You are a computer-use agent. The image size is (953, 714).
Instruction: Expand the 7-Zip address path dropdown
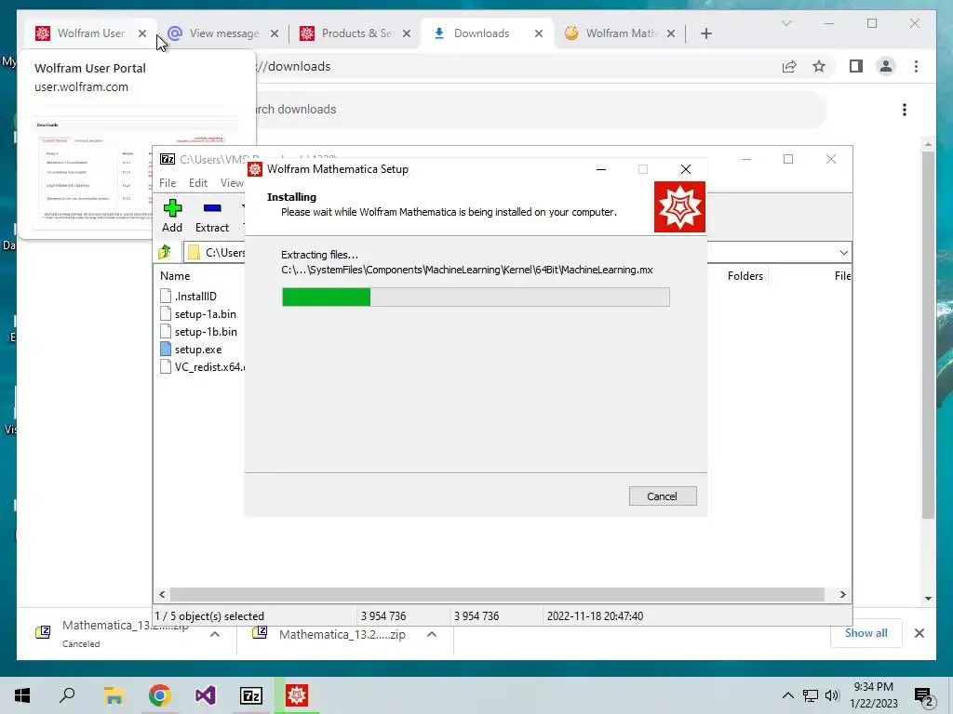point(843,253)
